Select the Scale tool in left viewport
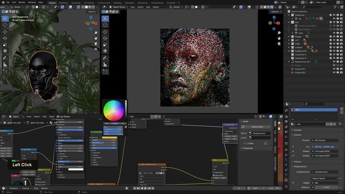345x194 pixels. tap(5, 45)
